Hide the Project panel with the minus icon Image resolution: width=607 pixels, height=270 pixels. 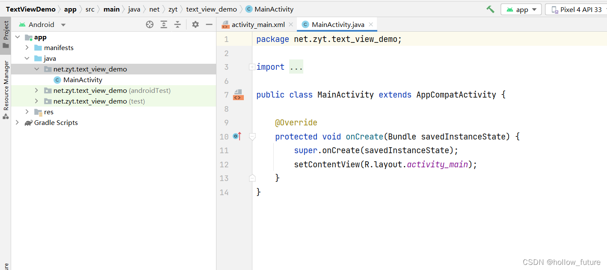pos(209,24)
